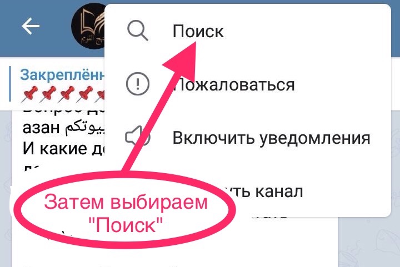Click the exclamation mark report icon
400x267 pixels.
(138, 84)
